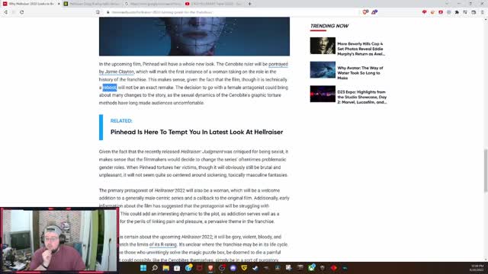Switch to the YouTube tab
488x274 pixels.
tap(213, 4)
